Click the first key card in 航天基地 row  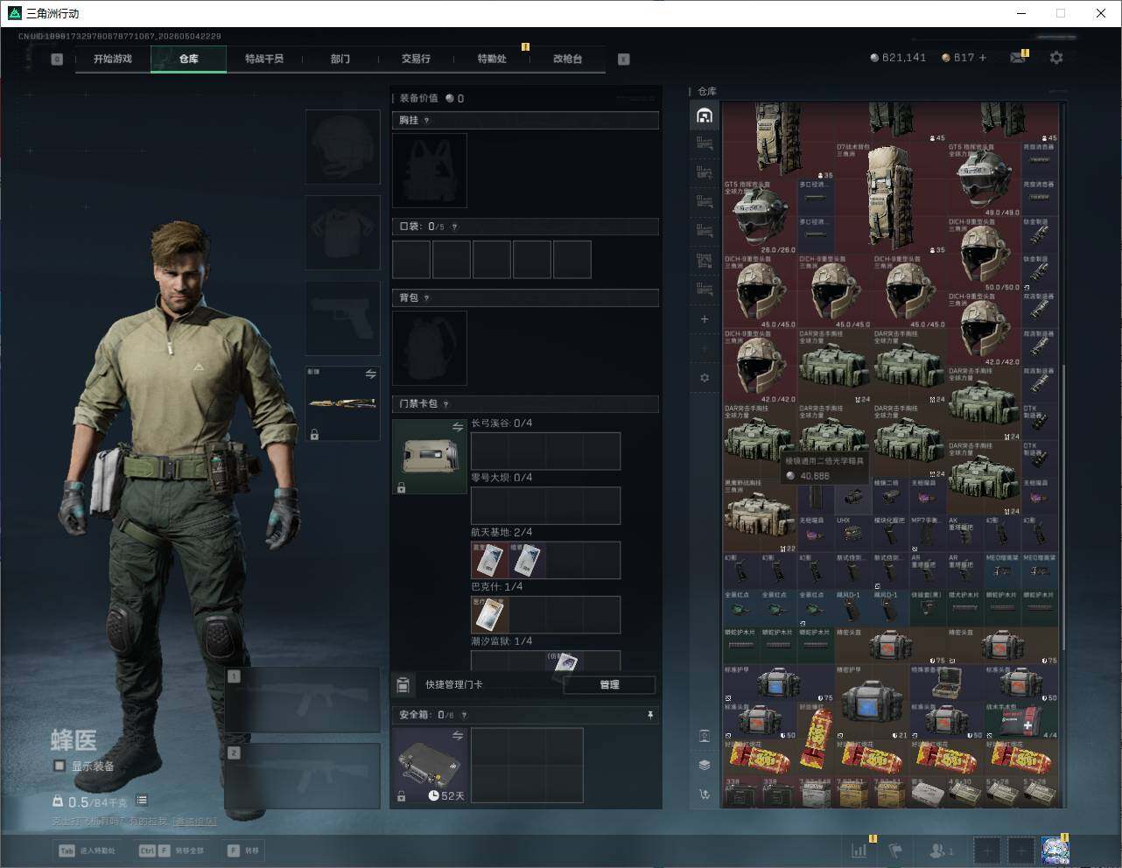[x=489, y=560]
